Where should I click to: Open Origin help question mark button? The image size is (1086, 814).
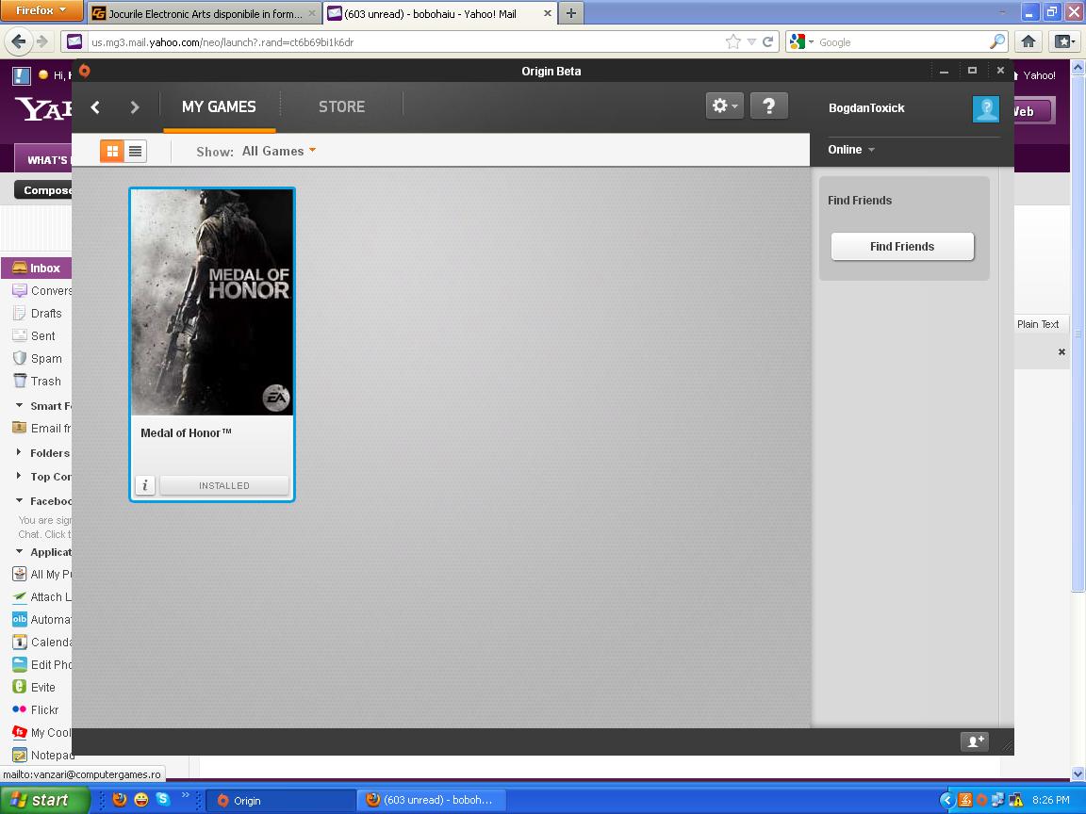(x=769, y=106)
